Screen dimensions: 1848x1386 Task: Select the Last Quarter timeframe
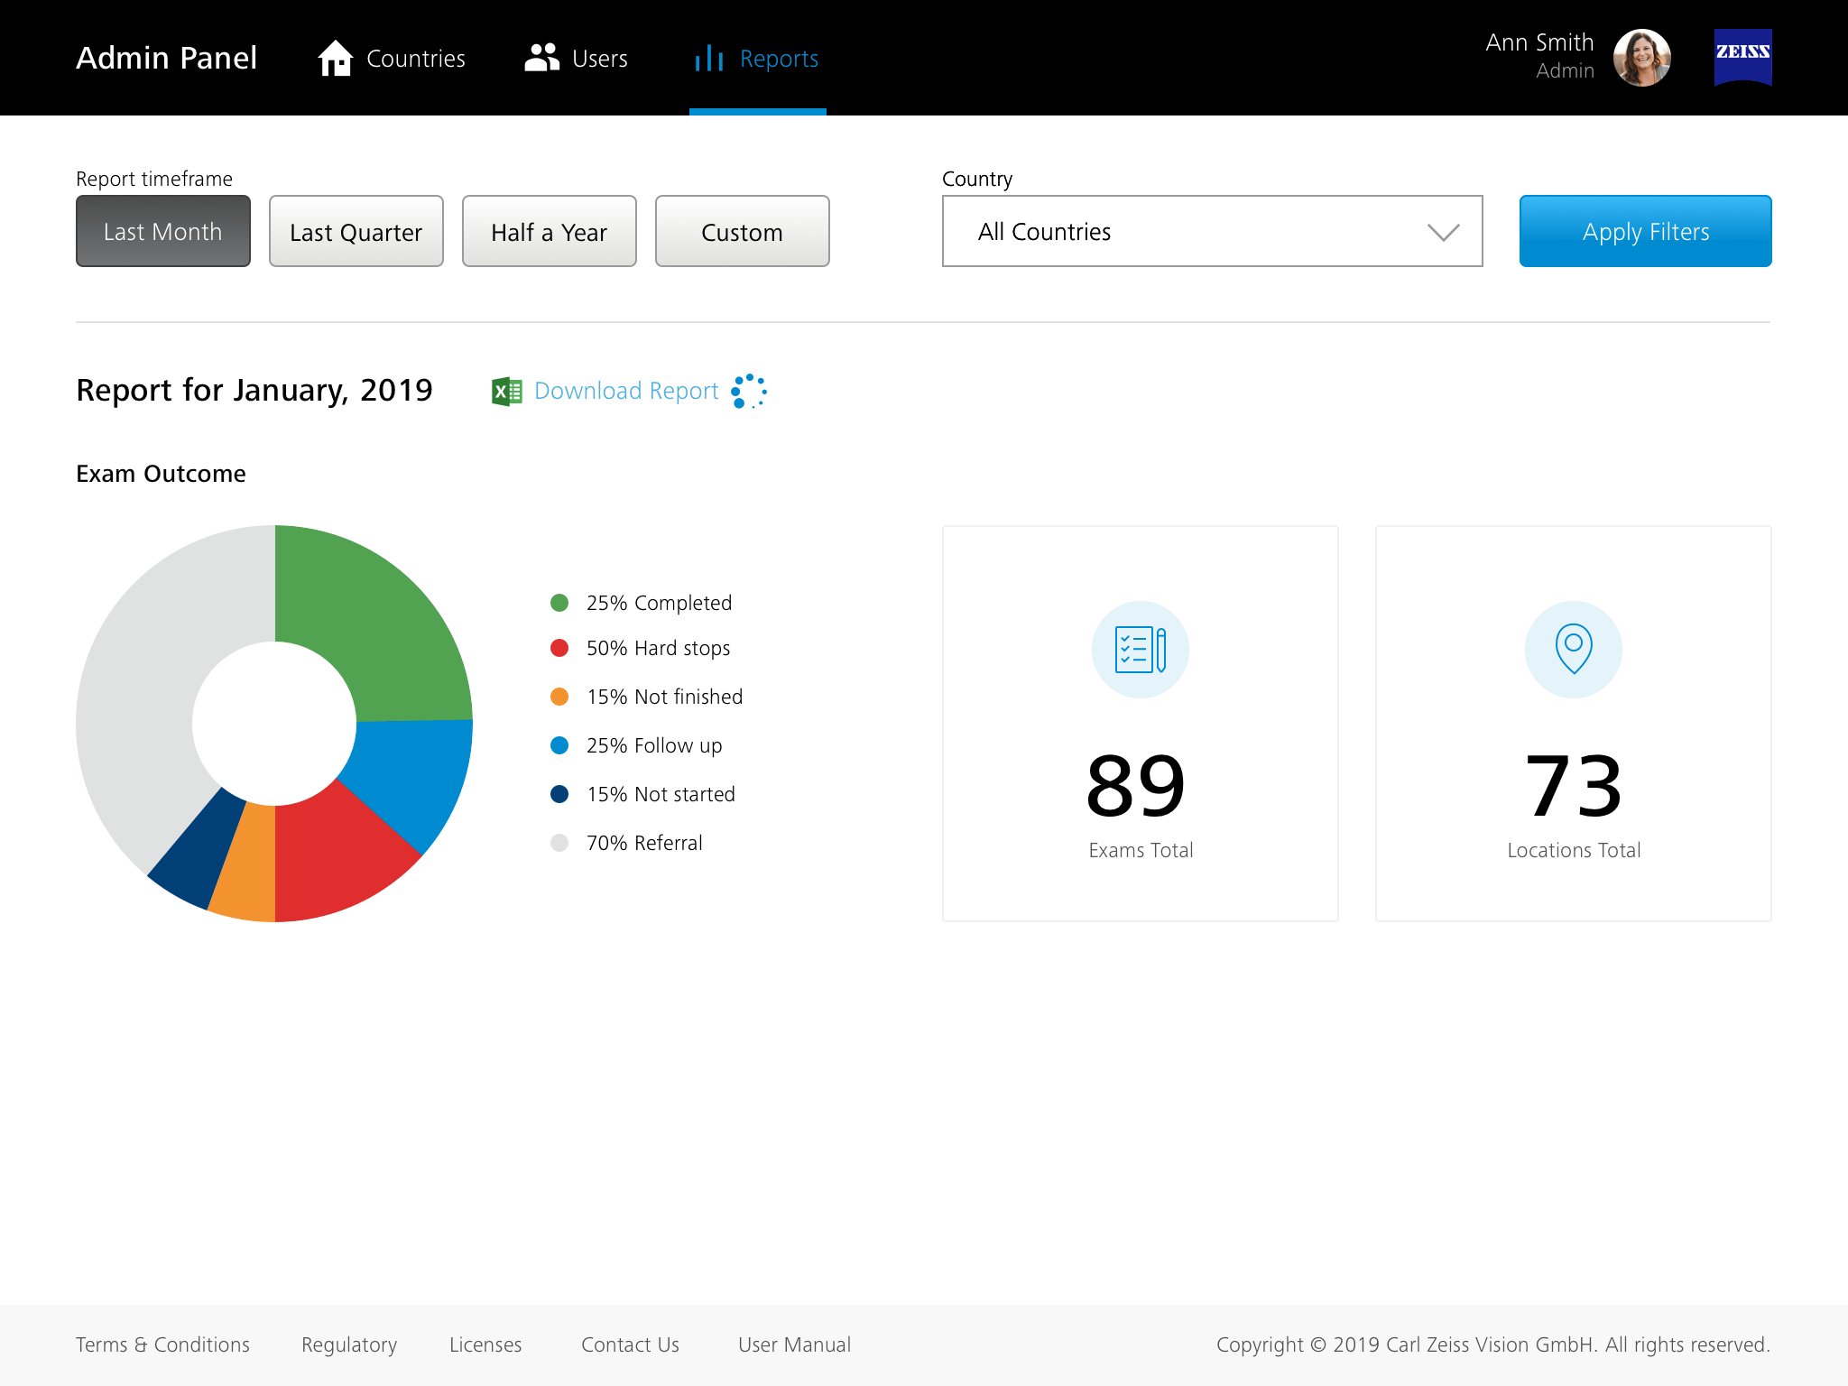356,232
